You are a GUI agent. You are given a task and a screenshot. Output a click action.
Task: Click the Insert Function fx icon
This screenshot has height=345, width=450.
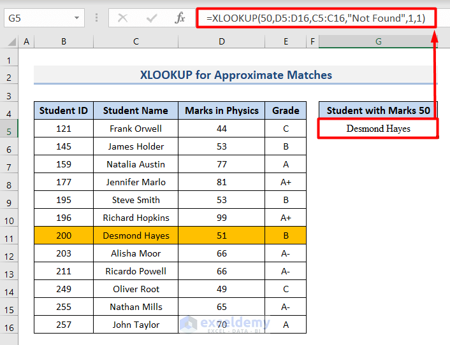click(x=180, y=18)
